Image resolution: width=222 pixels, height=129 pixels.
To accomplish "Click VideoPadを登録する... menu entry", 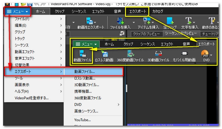I will [32, 98].
